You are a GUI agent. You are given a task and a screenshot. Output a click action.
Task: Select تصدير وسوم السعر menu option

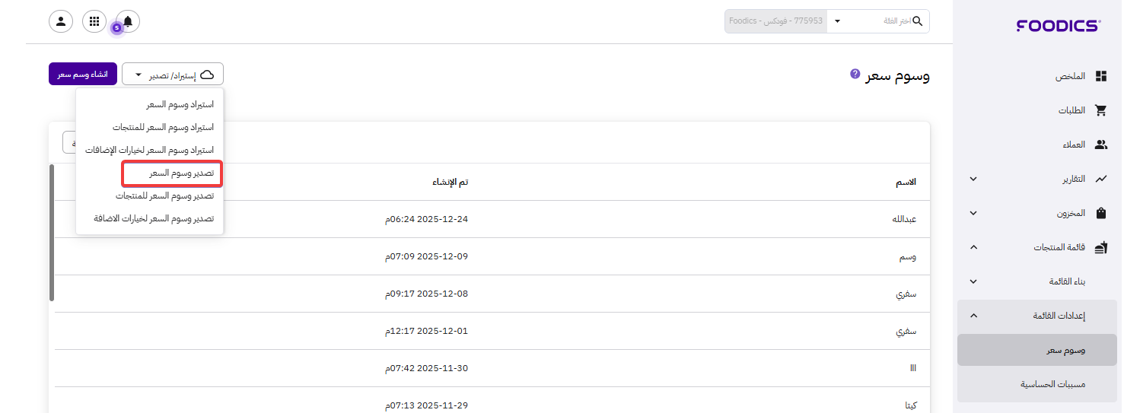coord(172,173)
